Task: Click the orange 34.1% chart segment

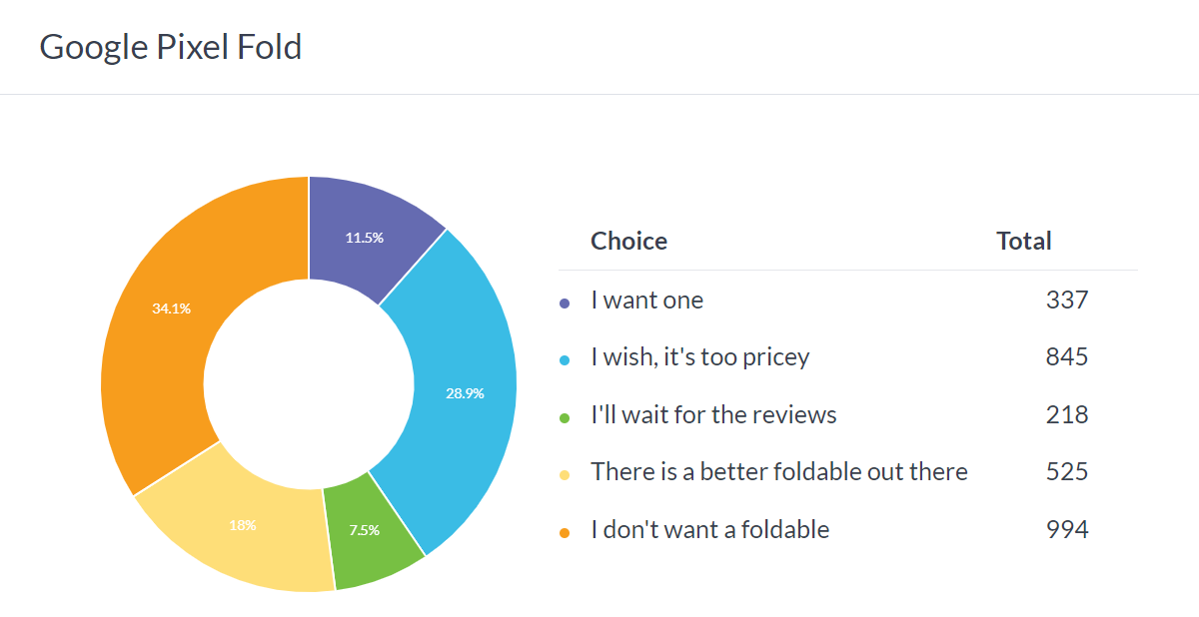Action: pyautogui.click(x=170, y=309)
